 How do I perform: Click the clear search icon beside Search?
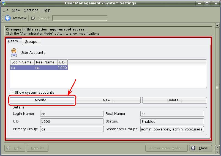(33, 18)
